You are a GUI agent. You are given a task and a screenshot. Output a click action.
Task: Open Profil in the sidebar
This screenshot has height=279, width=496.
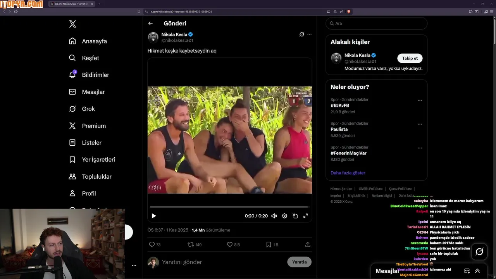point(82,193)
